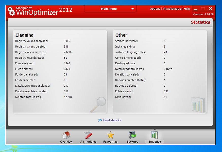Click the Database entries deleted value 168
This screenshot has height=152, width=222.
click(66, 91)
